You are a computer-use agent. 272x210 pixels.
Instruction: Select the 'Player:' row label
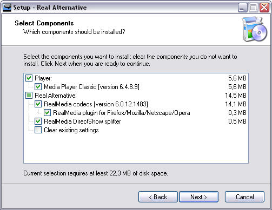[43, 78]
